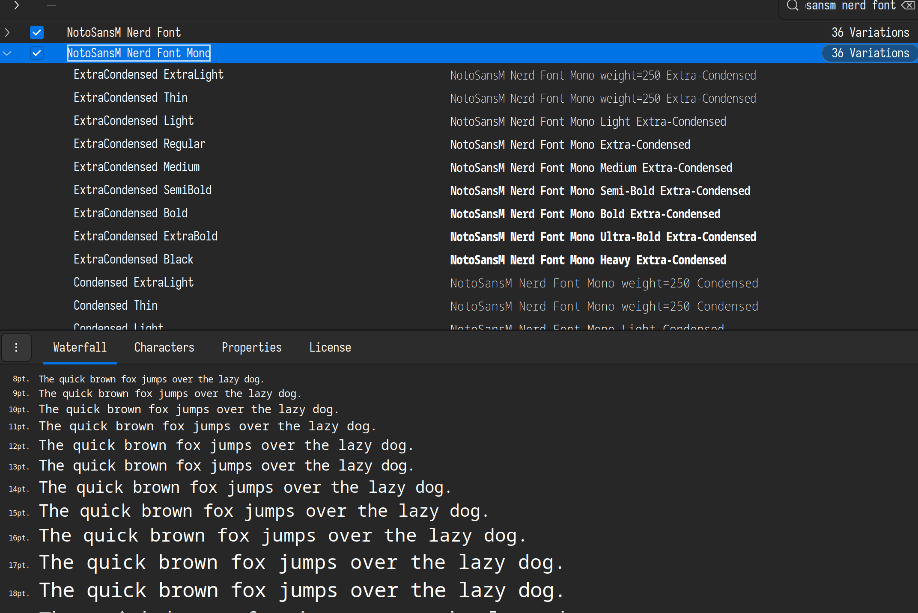Clear the font search field

tap(908, 6)
